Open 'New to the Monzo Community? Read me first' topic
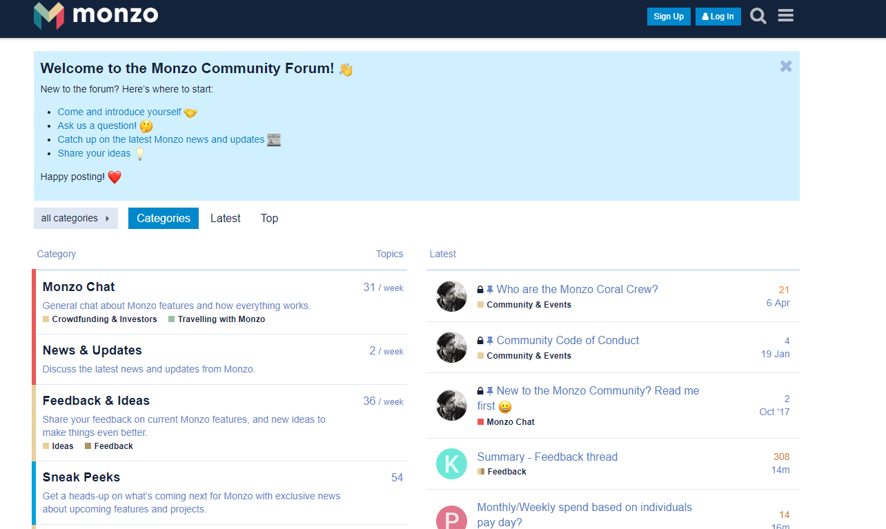 coord(588,398)
